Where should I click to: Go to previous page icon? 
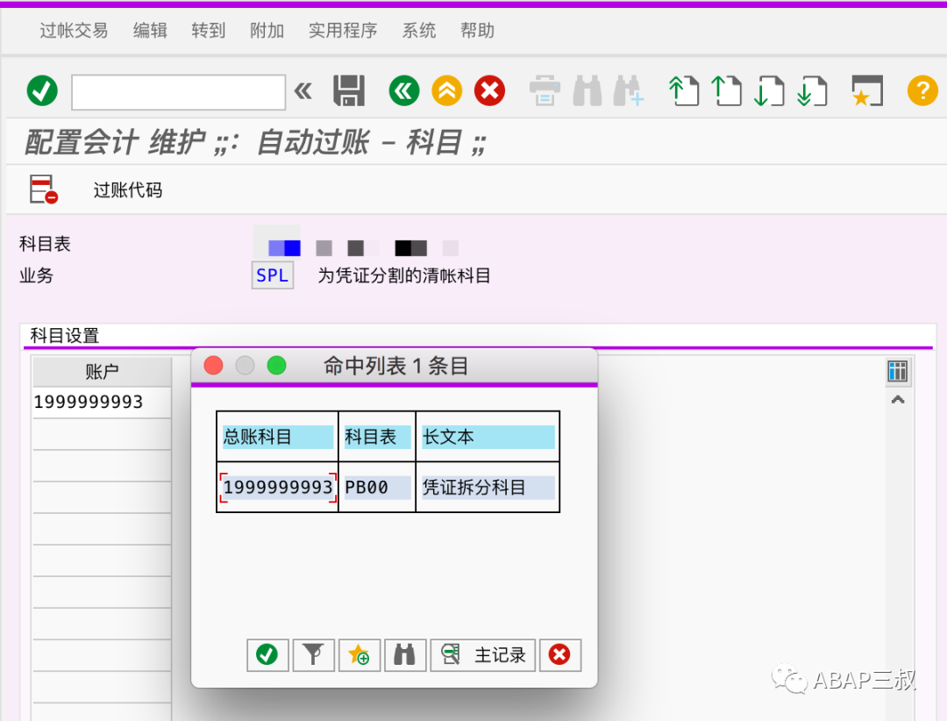pos(727,91)
